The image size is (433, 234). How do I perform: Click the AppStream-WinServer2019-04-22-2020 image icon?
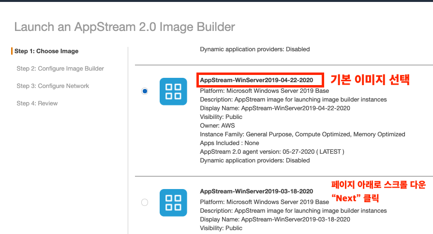tap(173, 91)
